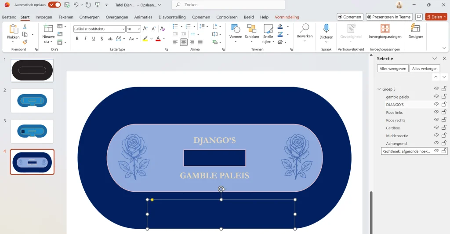Toggle Bold formatting

[x=77, y=38]
